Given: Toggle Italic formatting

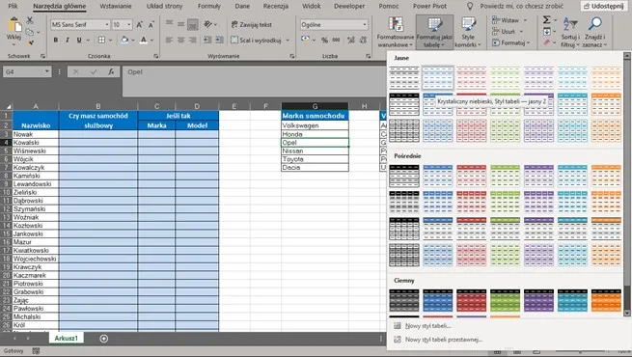Looking at the screenshot, I should [68, 40].
